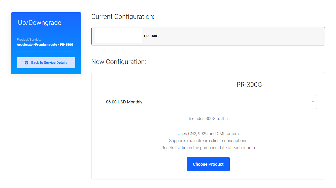This screenshot has width=336, height=188.
Task: Click the New Configuration heading
Action: click(119, 62)
